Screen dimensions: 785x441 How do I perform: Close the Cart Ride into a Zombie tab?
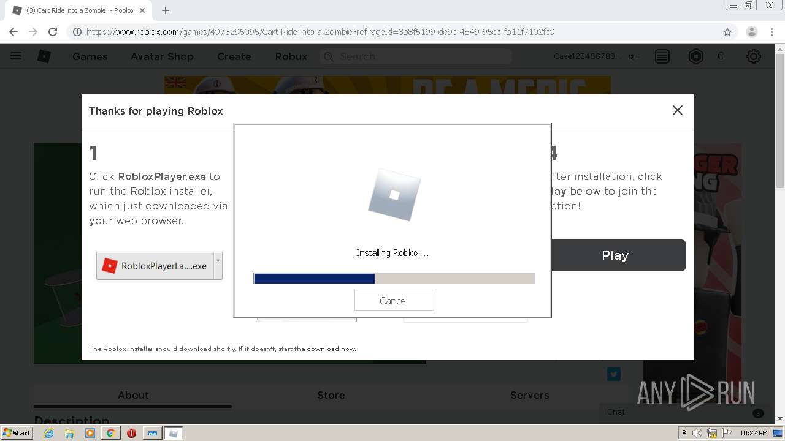pyautogui.click(x=143, y=10)
